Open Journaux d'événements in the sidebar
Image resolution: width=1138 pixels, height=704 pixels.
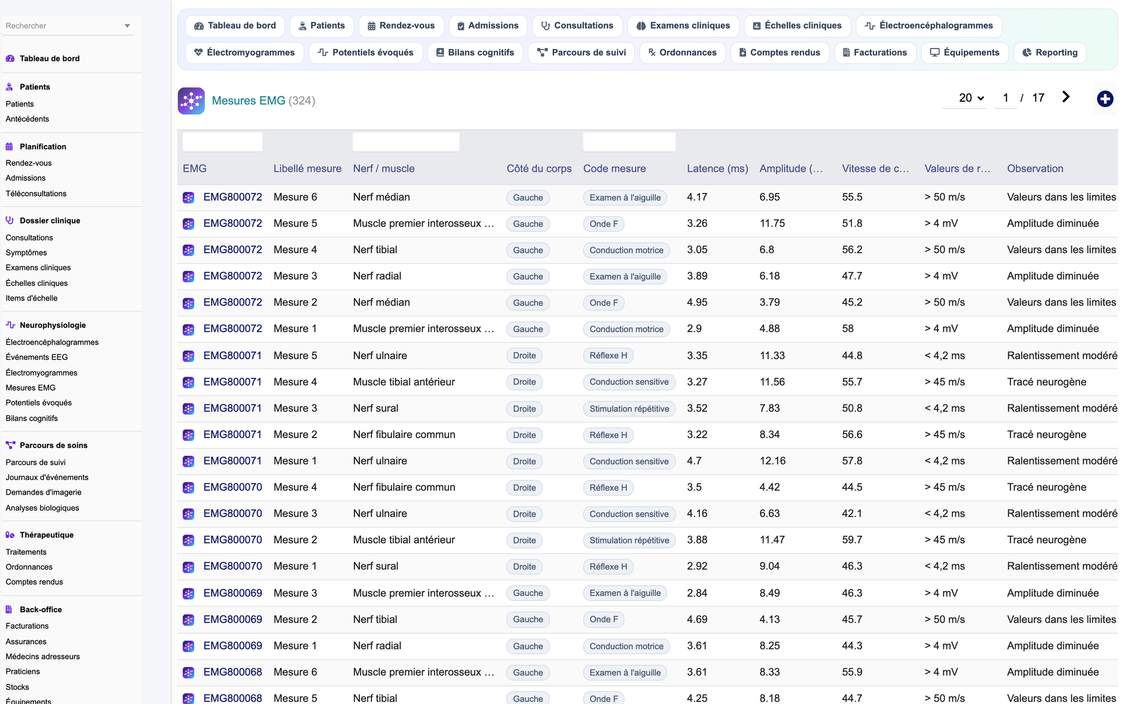[x=47, y=477]
